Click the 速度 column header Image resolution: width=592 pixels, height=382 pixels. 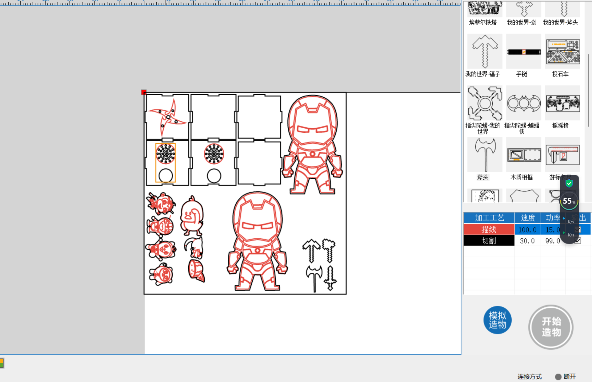tap(528, 218)
